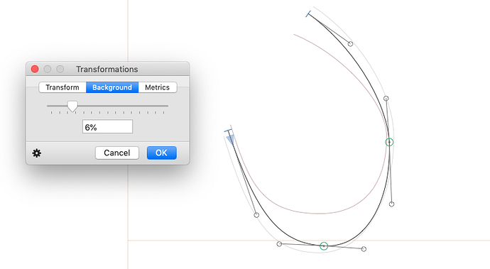
Task: Confirm with the OK button
Action: pos(162,153)
